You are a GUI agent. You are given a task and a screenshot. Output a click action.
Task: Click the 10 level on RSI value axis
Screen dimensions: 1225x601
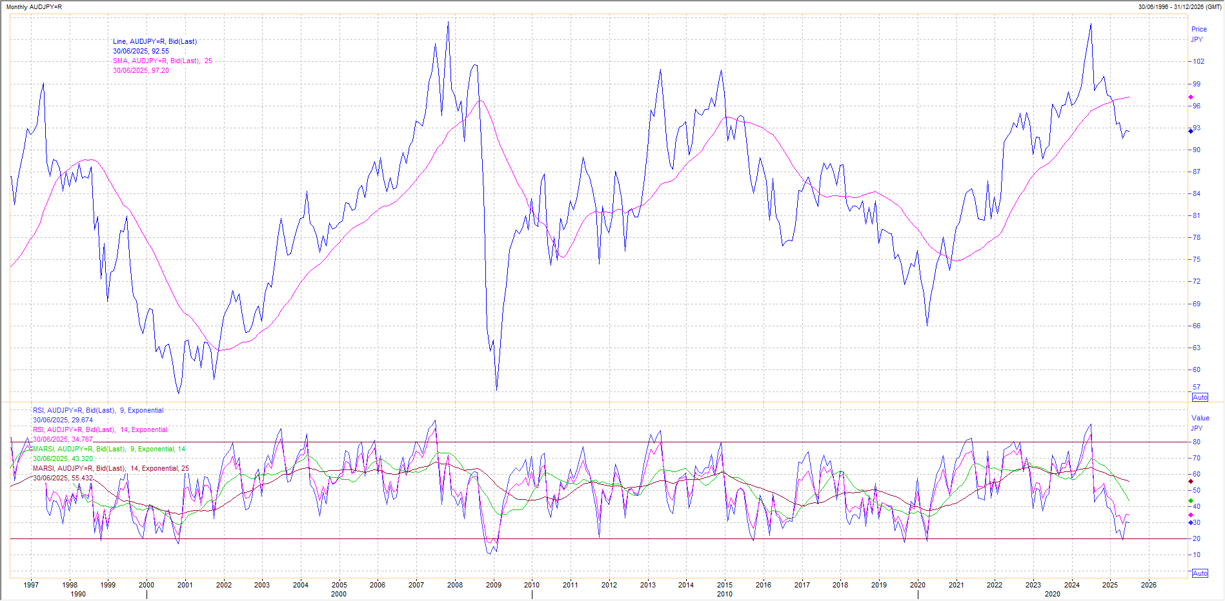pyautogui.click(x=1197, y=555)
